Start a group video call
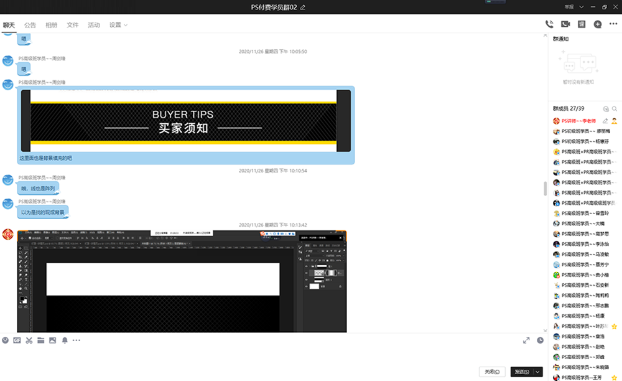622x381 pixels. pyautogui.click(x=565, y=24)
